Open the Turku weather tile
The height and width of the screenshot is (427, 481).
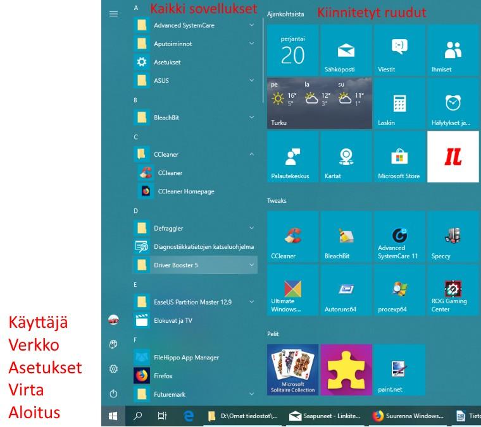(320, 104)
